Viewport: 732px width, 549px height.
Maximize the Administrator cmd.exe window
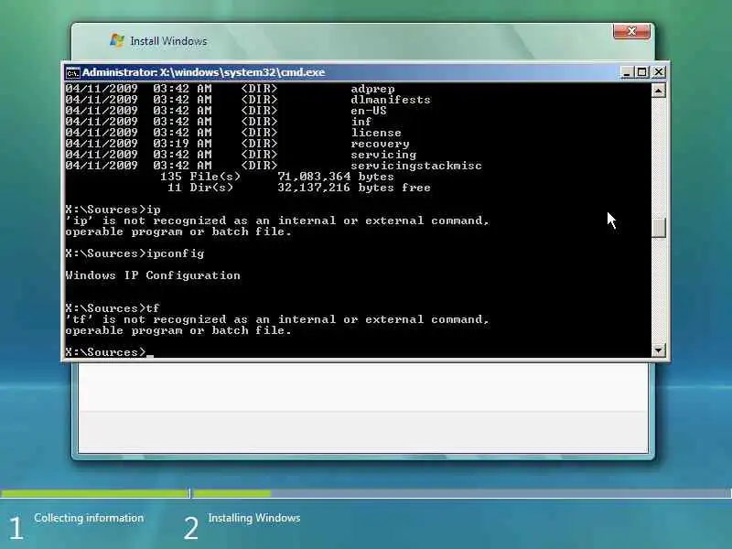pyautogui.click(x=642, y=72)
